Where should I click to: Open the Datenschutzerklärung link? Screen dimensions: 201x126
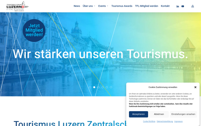tap(165, 121)
